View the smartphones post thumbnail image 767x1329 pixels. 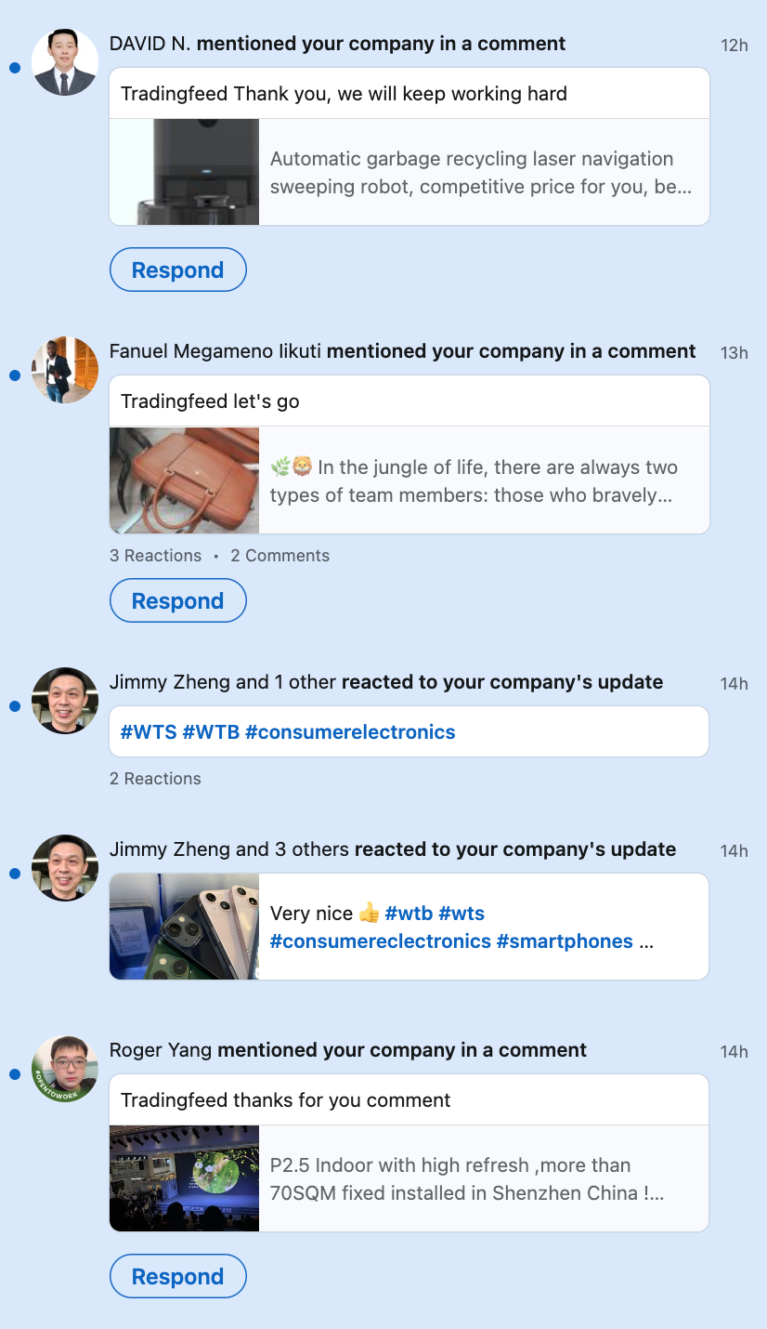coord(185,927)
